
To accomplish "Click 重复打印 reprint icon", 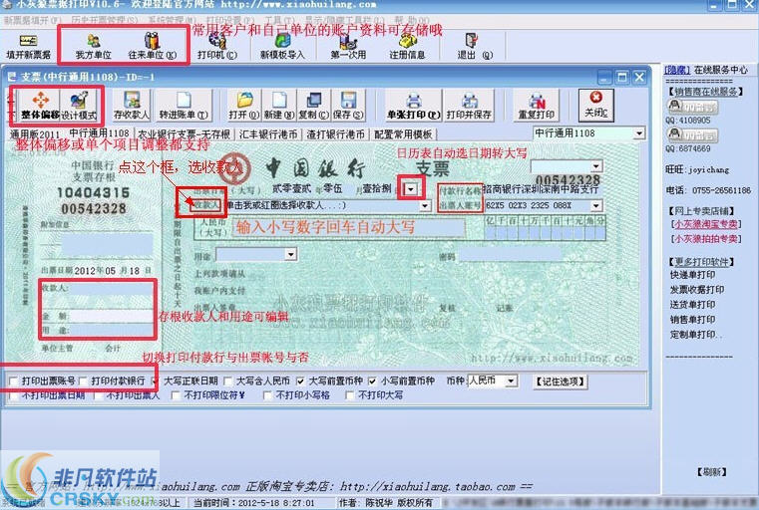I will (536, 105).
